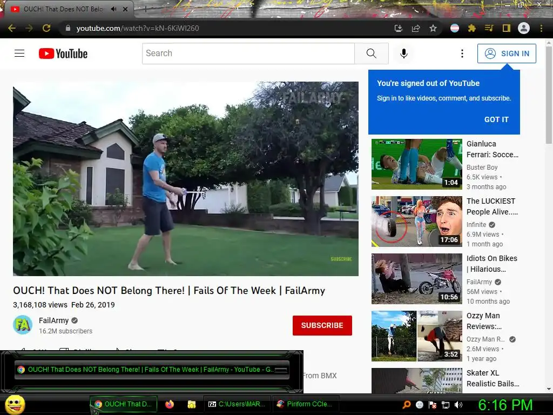Launch Firefox from the taskbar
The height and width of the screenshot is (415, 553).
pos(170,404)
